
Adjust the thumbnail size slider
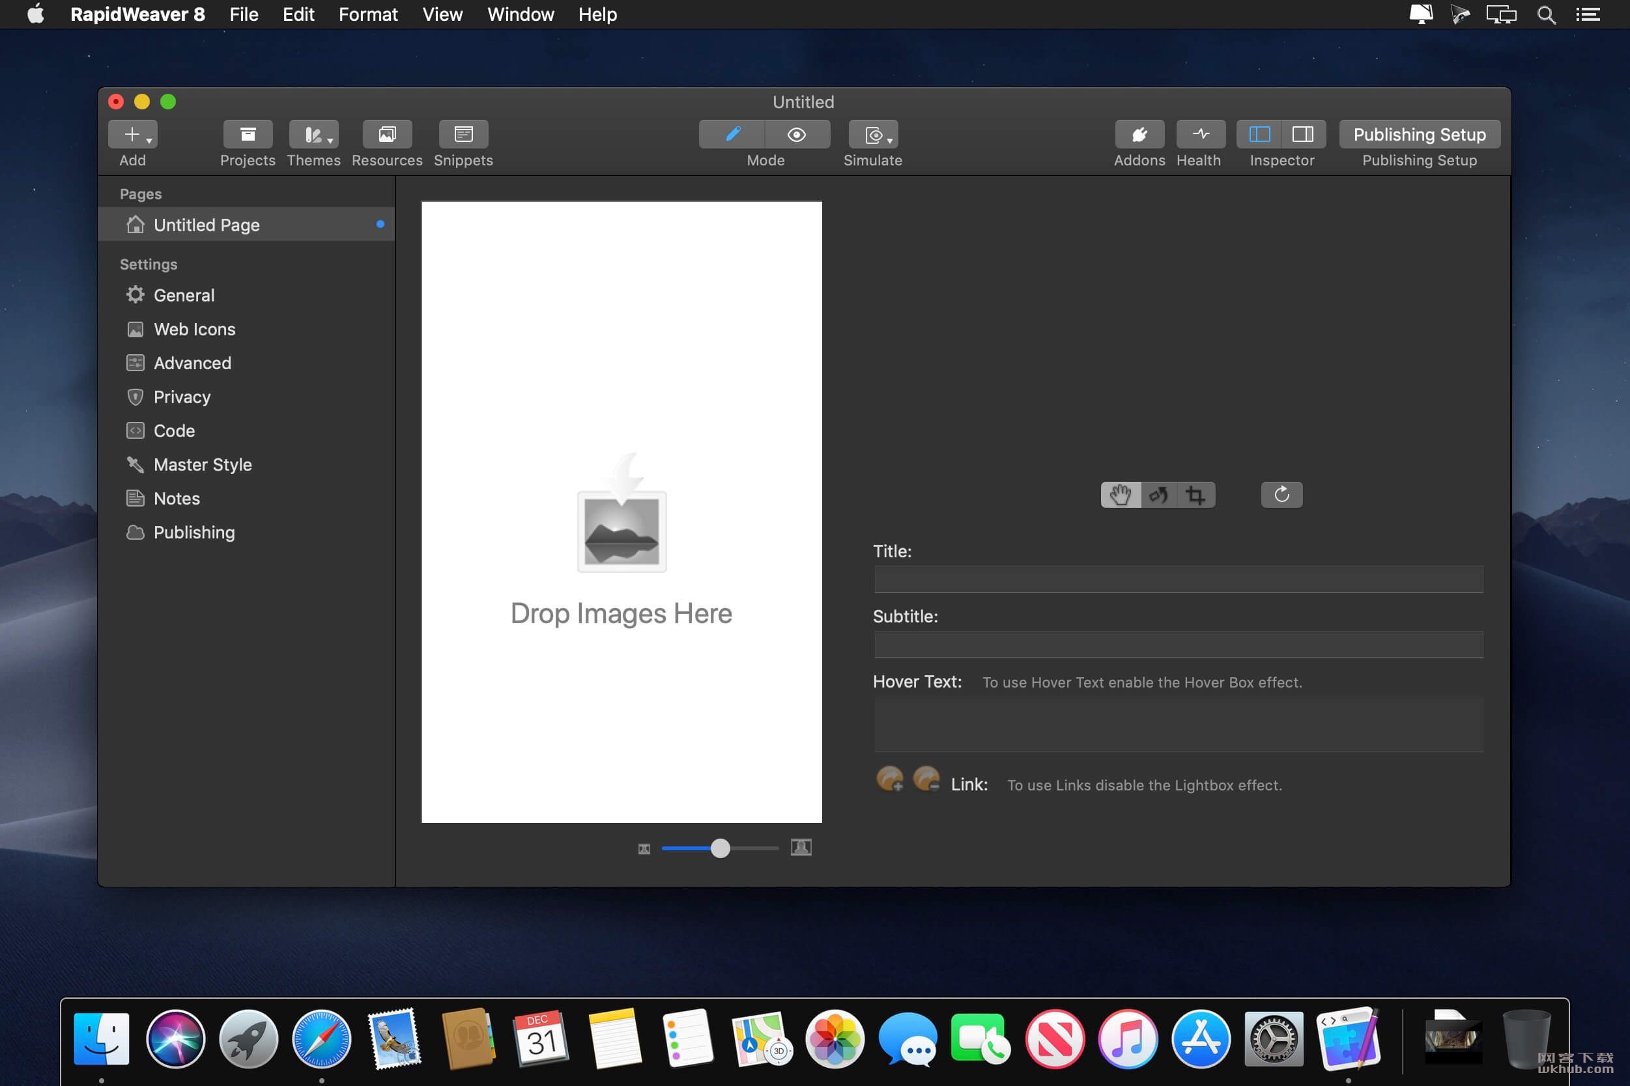[x=720, y=848]
